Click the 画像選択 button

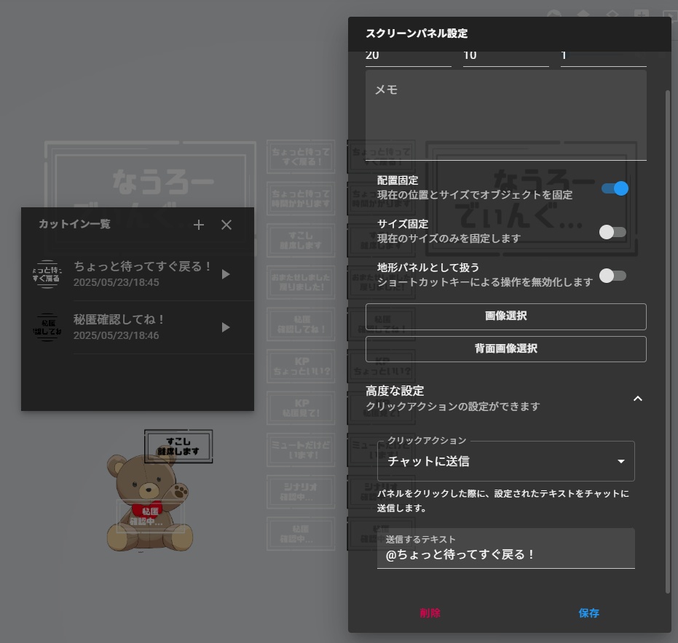[505, 316]
